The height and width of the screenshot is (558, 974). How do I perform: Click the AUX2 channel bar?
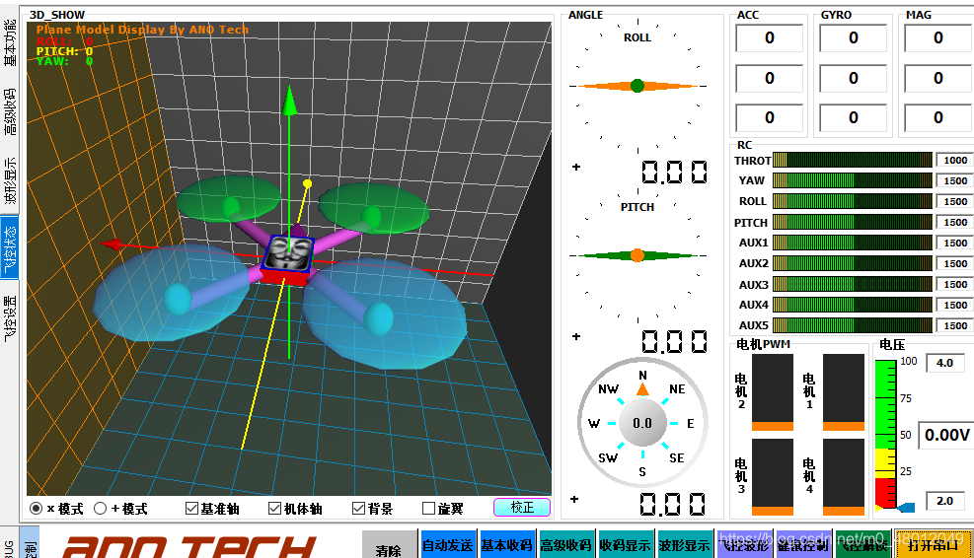[853, 263]
